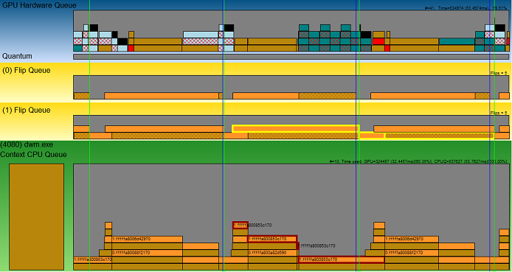Click Flips = 5 text in (0) Flip Queue
The image size is (512, 272).
tap(499, 74)
